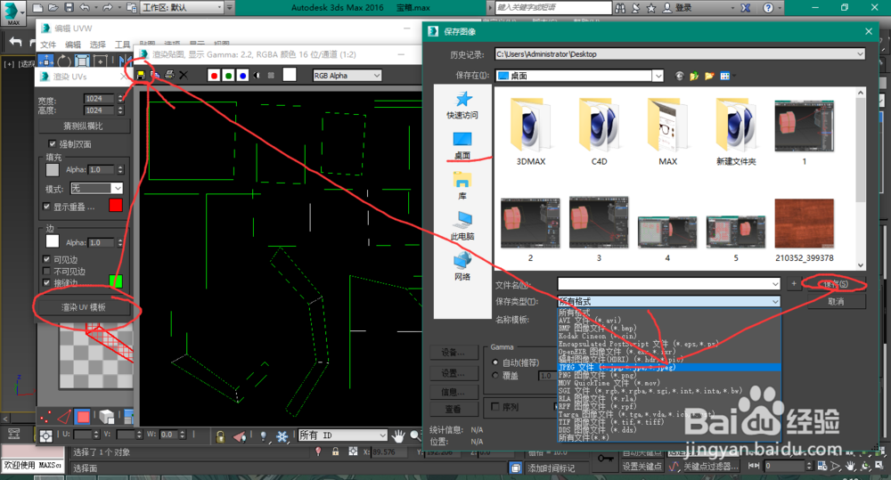Click 取消 button in save dialog

tap(836, 302)
